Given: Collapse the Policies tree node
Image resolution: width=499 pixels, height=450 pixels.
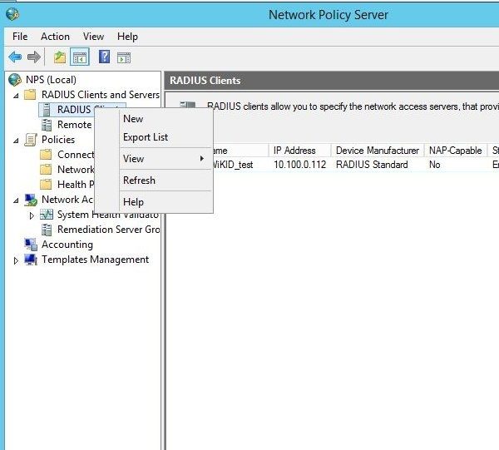Looking at the screenshot, I should point(16,141).
